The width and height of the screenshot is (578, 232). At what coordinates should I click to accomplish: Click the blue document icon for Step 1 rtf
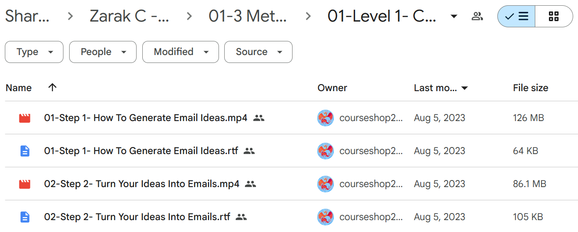tap(25, 151)
